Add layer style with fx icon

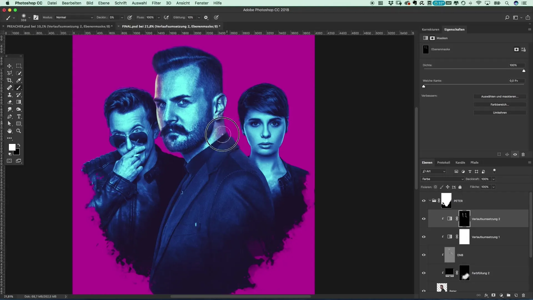coord(486,295)
